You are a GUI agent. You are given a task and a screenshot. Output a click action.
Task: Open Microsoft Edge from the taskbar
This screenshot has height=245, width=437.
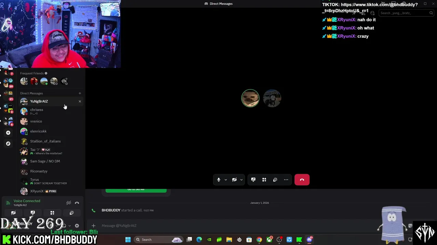[x=199, y=240]
